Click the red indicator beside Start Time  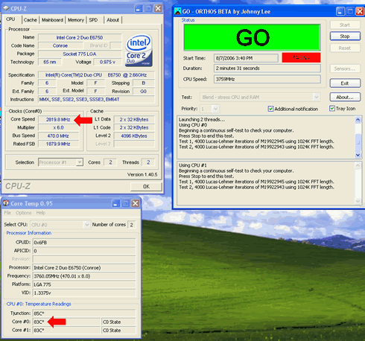pyautogui.click(x=301, y=57)
